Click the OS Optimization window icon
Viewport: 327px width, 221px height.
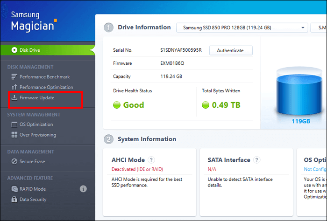[14, 124]
